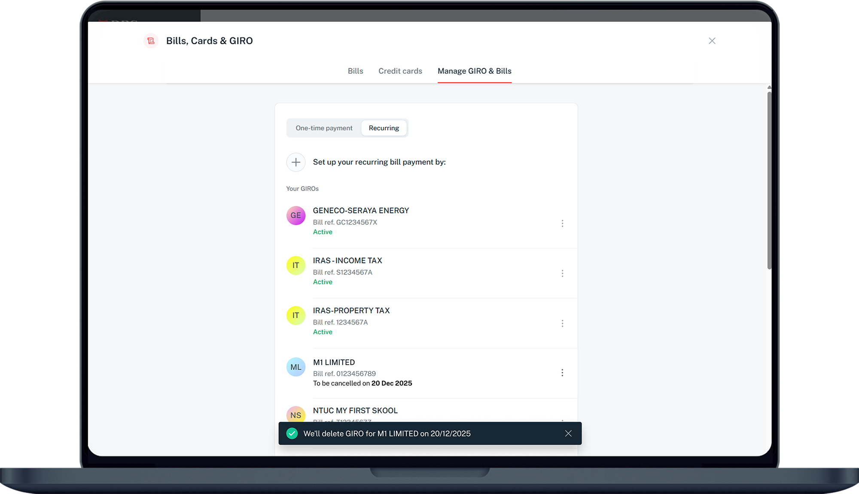
Task: Click the Bills, Cards & GIRO heading
Action: click(210, 41)
